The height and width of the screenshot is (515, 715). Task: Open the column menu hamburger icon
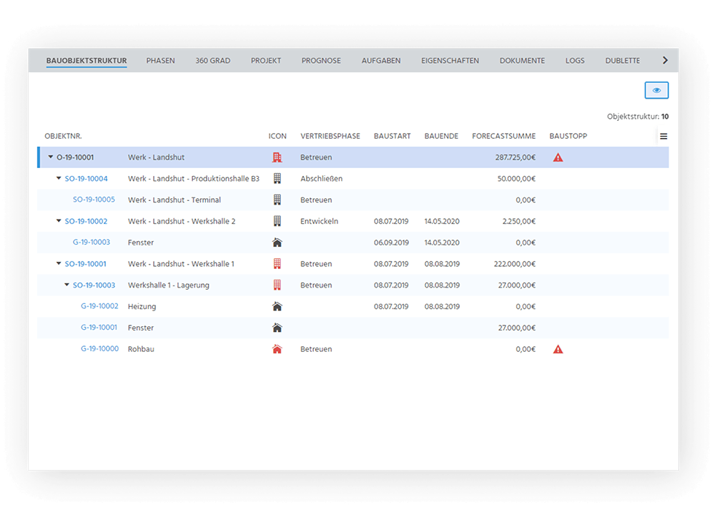point(664,137)
